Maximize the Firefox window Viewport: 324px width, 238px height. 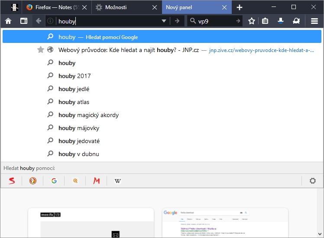coord(293,7)
